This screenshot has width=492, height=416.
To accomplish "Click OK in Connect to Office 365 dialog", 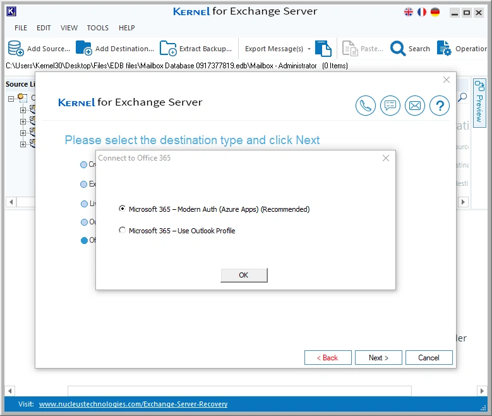I will [244, 275].
